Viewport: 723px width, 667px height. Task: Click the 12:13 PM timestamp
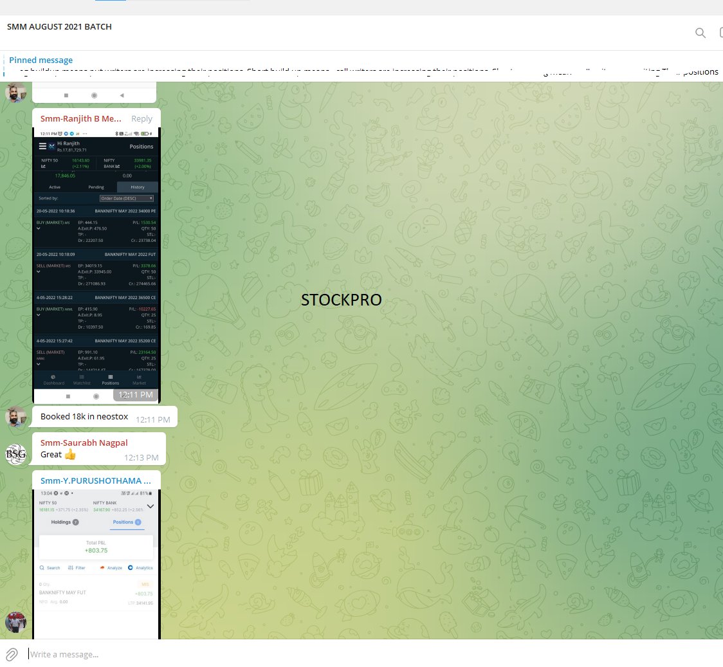(x=141, y=457)
